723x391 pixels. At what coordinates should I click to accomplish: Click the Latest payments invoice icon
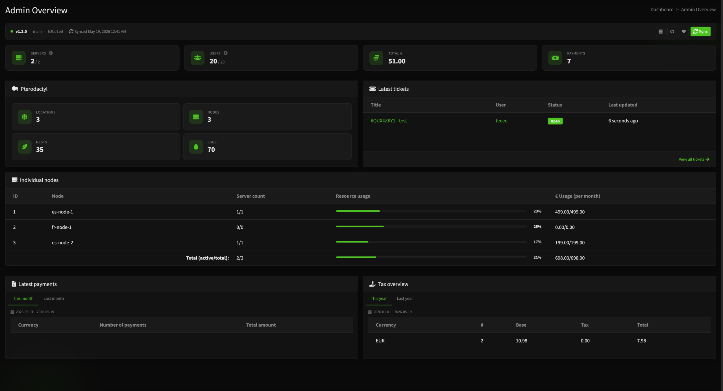[14, 284]
